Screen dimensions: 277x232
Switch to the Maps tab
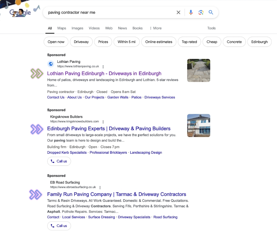[62, 28]
